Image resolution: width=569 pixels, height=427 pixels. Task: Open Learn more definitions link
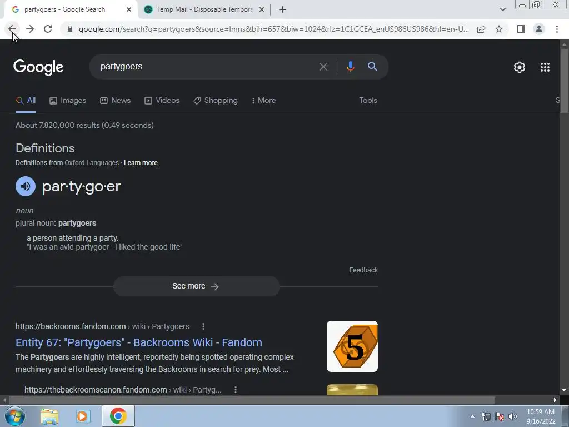pyautogui.click(x=141, y=163)
